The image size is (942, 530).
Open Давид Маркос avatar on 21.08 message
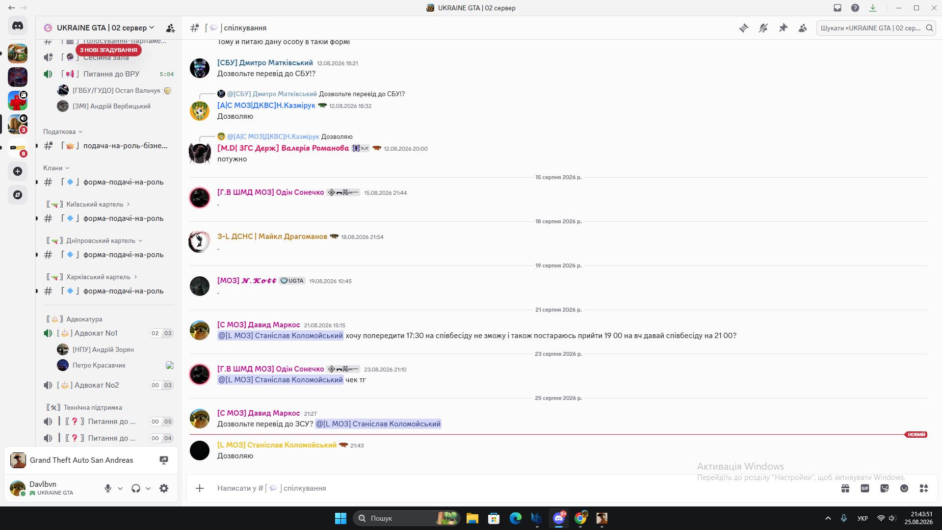coord(200,330)
